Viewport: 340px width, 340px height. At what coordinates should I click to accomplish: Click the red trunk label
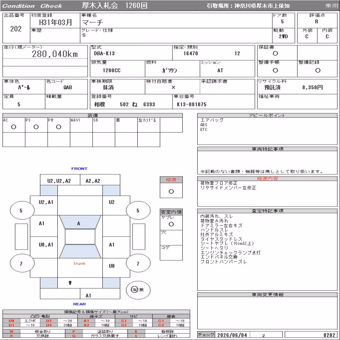[79, 263]
